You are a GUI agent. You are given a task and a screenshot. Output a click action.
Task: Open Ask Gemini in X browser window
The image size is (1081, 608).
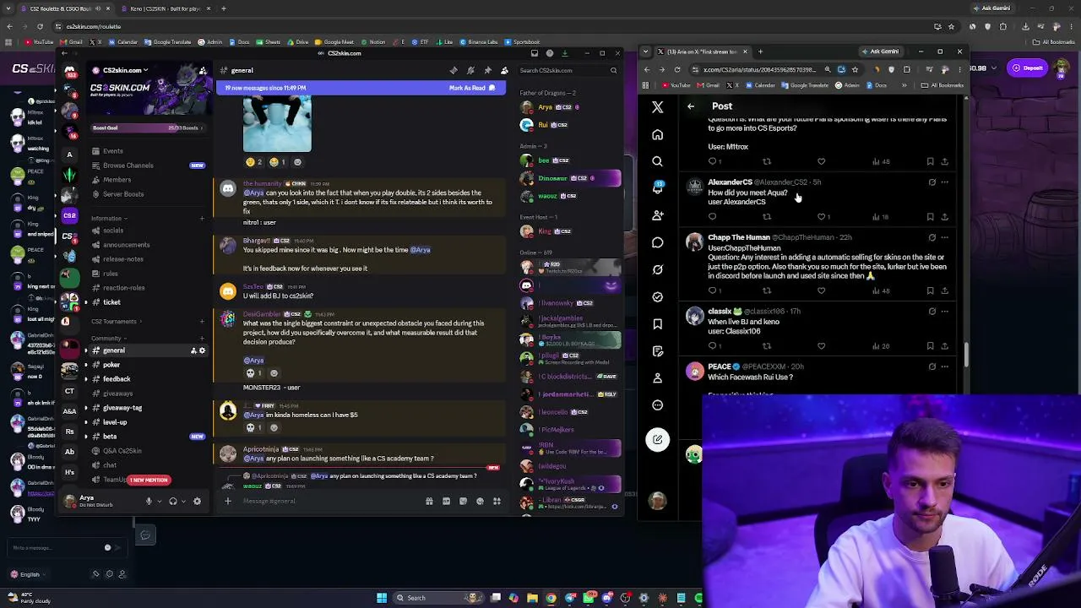(880, 52)
